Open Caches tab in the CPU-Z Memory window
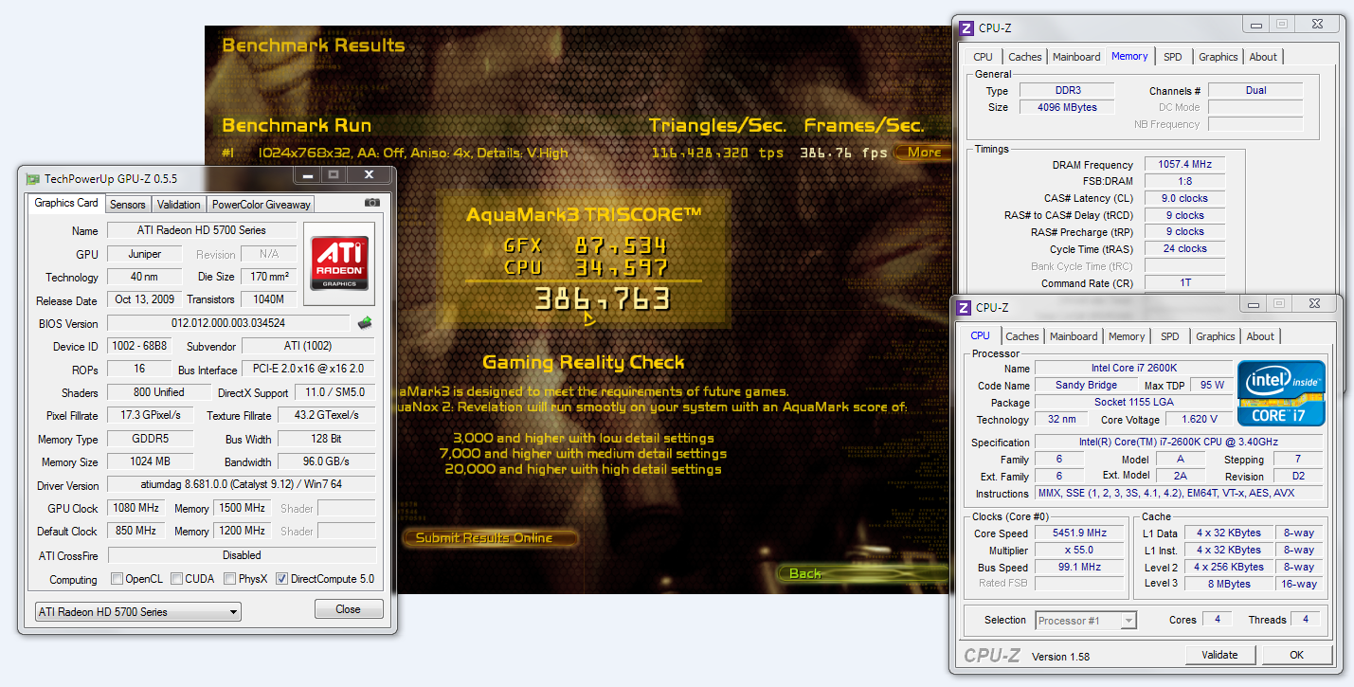The height and width of the screenshot is (687, 1354). coord(1024,57)
